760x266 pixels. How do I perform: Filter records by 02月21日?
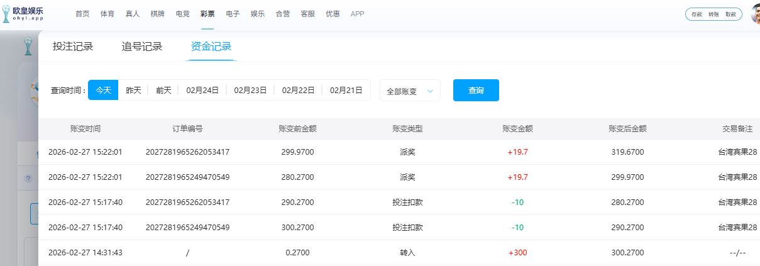pyautogui.click(x=346, y=90)
